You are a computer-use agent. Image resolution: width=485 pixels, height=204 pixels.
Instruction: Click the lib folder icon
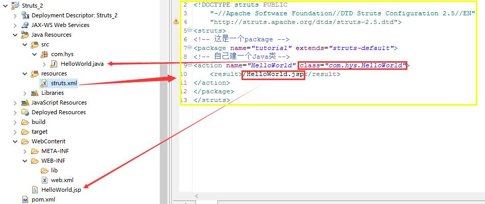pyautogui.click(x=44, y=171)
